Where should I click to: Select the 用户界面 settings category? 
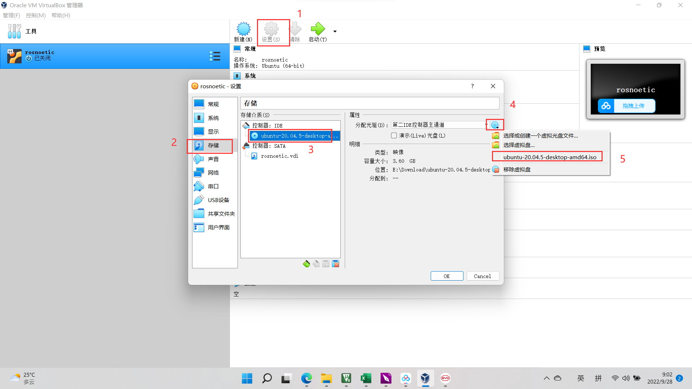pos(215,227)
